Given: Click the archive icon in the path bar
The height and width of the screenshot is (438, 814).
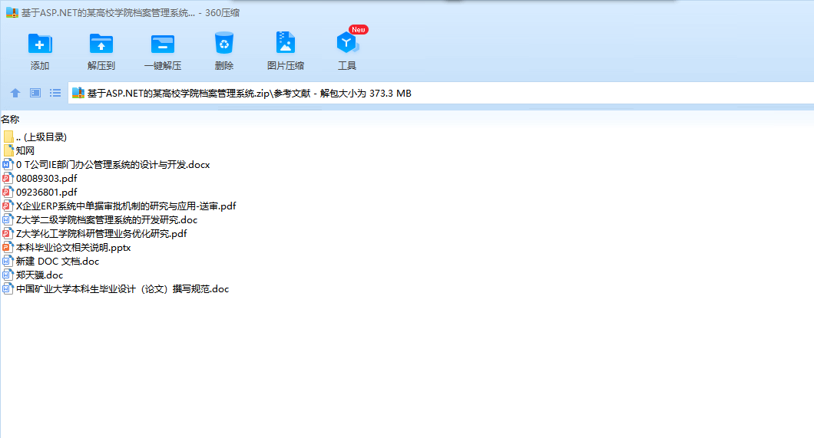Looking at the screenshot, I should (78, 94).
